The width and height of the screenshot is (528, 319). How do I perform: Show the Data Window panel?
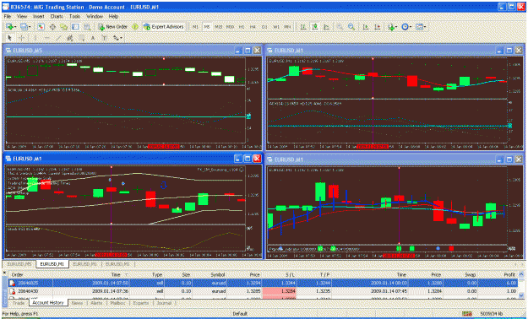point(52,27)
